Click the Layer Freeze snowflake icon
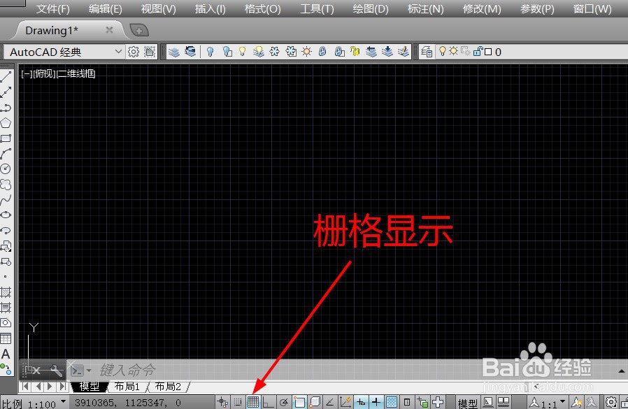 [x=275, y=52]
